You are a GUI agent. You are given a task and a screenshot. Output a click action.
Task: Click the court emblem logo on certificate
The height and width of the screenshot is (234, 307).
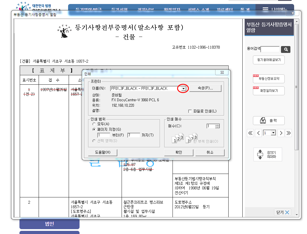click(x=65, y=31)
